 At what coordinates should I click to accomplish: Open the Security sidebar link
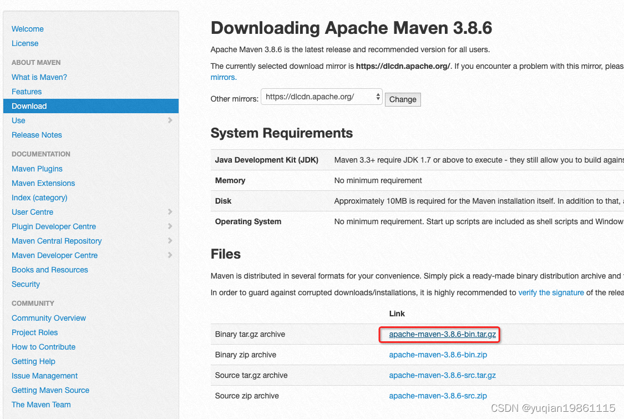tap(26, 284)
